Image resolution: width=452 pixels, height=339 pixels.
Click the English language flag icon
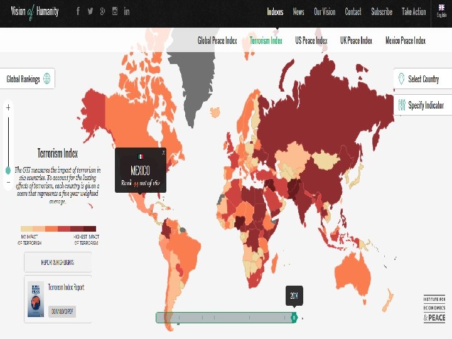click(x=441, y=8)
